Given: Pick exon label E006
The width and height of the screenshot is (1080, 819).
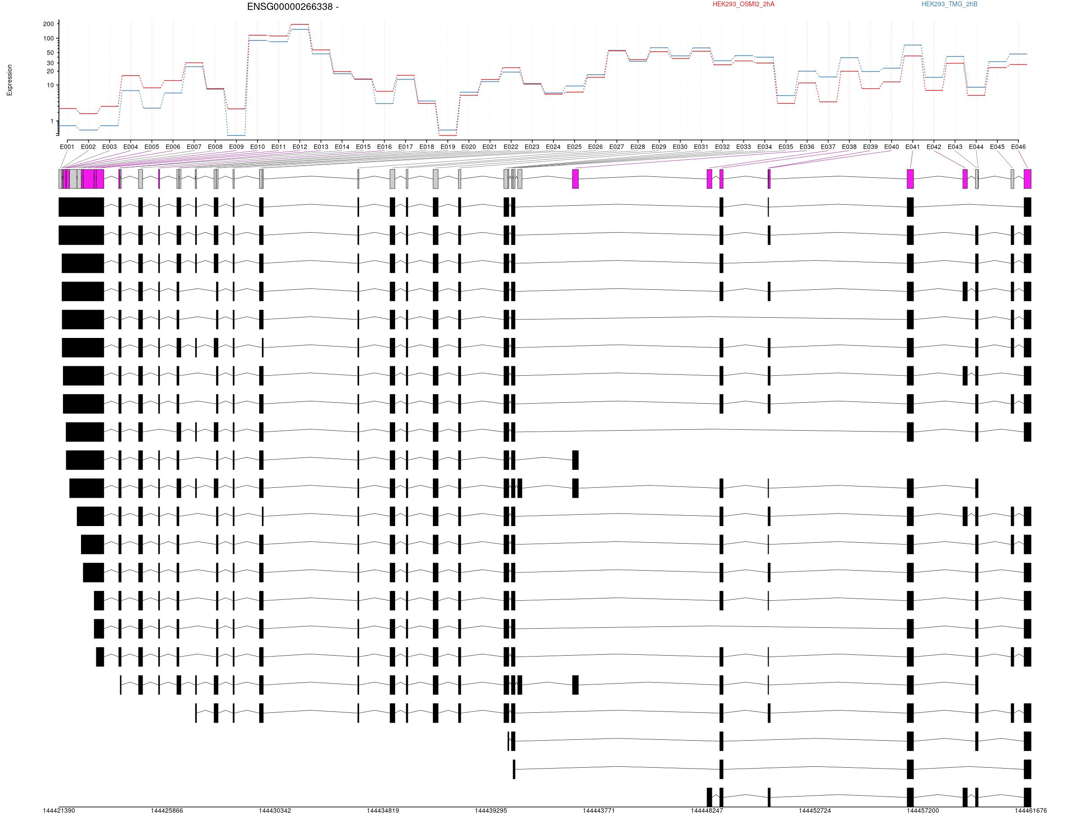Looking at the screenshot, I should click(173, 147).
